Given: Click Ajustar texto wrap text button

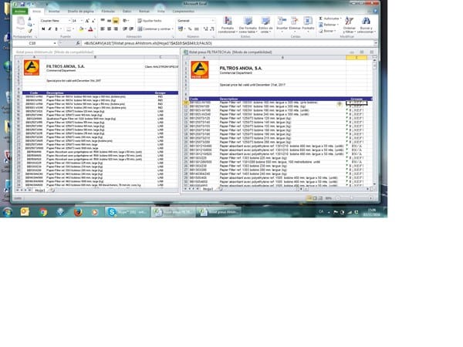Looking at the screenshot, I should [x=150, y=21].
